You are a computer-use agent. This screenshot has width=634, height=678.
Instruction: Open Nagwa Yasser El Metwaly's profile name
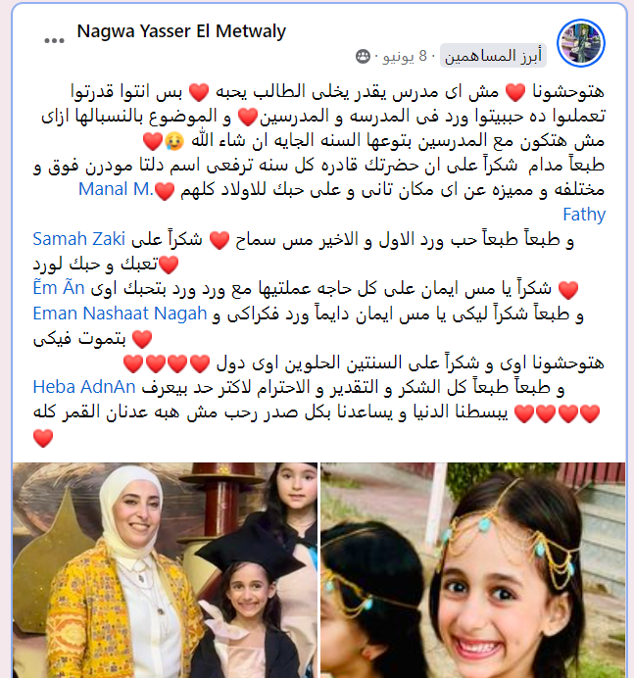181,31
